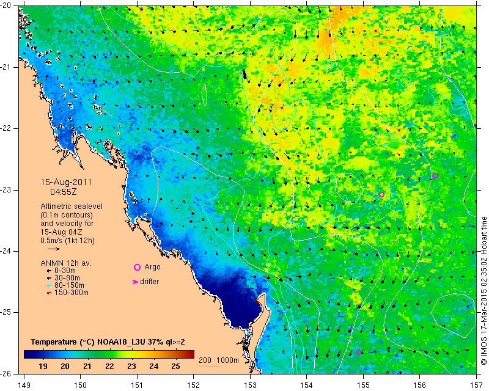Click the IMOS copyright timestamp text

483,291
